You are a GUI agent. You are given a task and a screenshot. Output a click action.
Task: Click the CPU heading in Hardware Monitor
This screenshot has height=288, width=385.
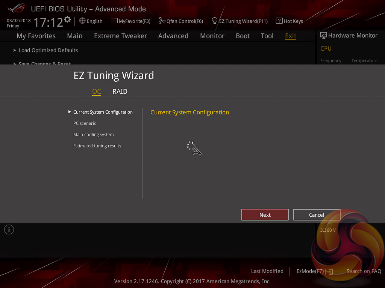[326, 48]
